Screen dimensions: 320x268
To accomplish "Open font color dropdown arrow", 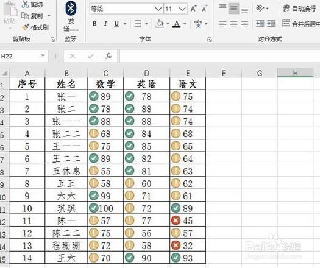I will coord(185,24).
